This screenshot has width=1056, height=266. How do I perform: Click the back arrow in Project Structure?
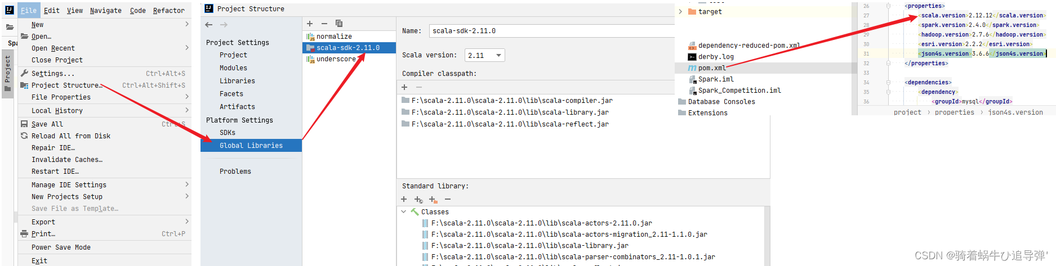[x=209, y=25]
